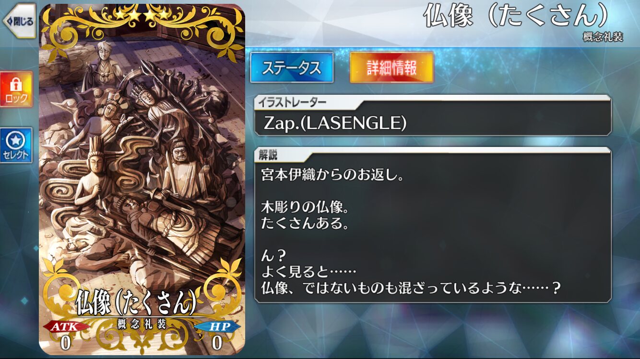Click the 閉じる close button
Screen dimensions: 640x359
click(x=19, y=21)
